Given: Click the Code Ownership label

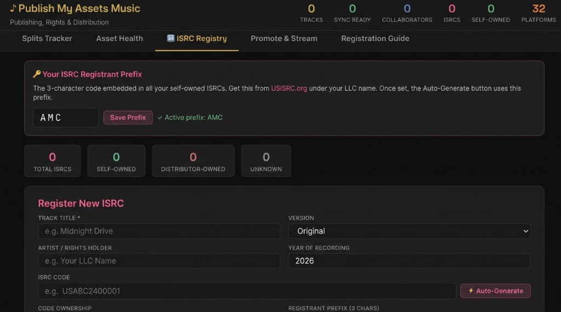Looking at the screenshot, I should coord(65,308).
